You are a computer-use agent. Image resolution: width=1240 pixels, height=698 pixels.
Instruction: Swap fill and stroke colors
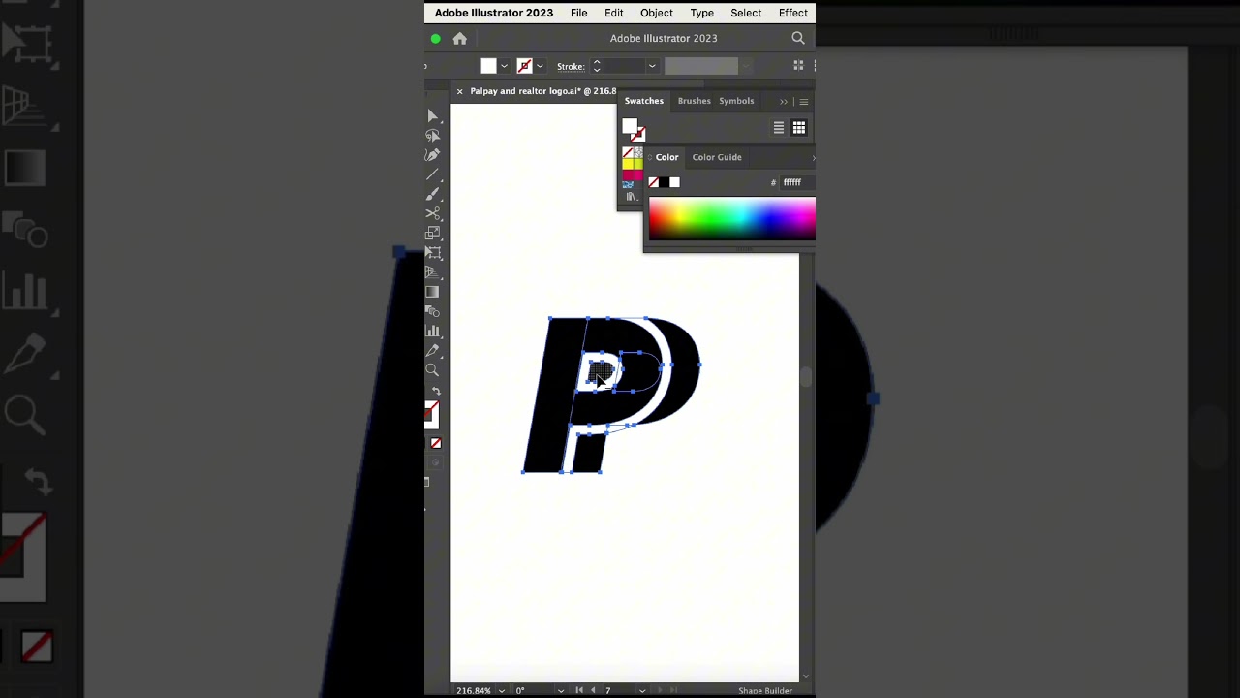click(436, 391)
